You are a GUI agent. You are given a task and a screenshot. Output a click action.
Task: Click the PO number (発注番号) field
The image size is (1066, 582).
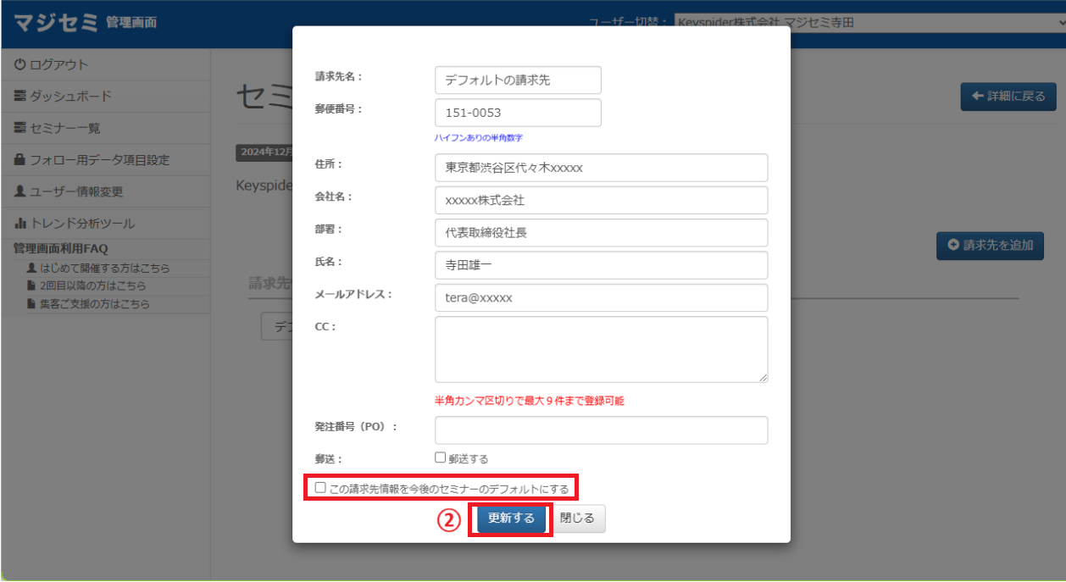(601, 430)
